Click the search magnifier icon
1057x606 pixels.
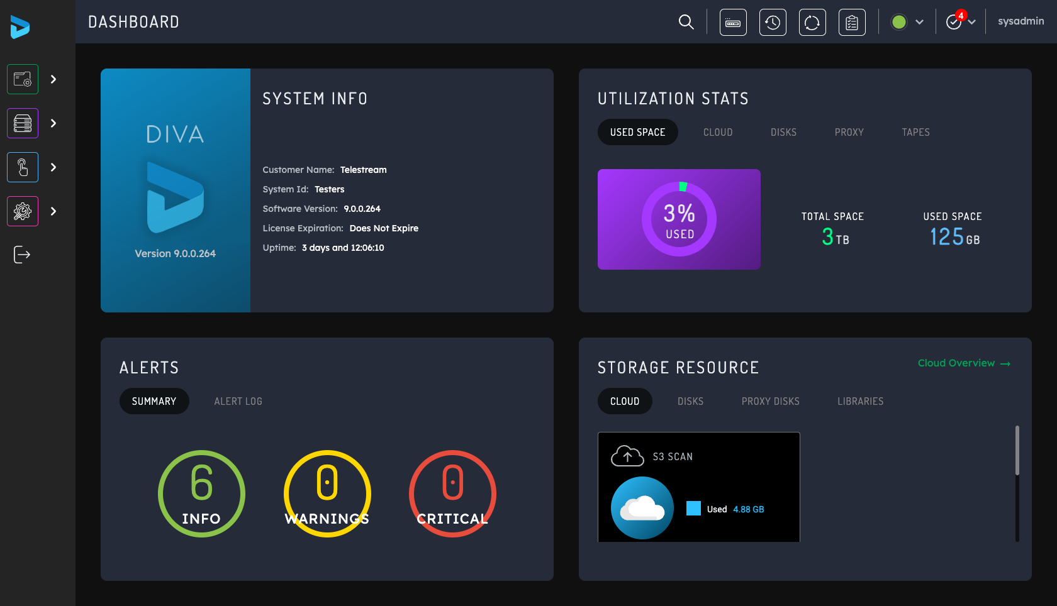pyautogui.click(x=686, y=22)
